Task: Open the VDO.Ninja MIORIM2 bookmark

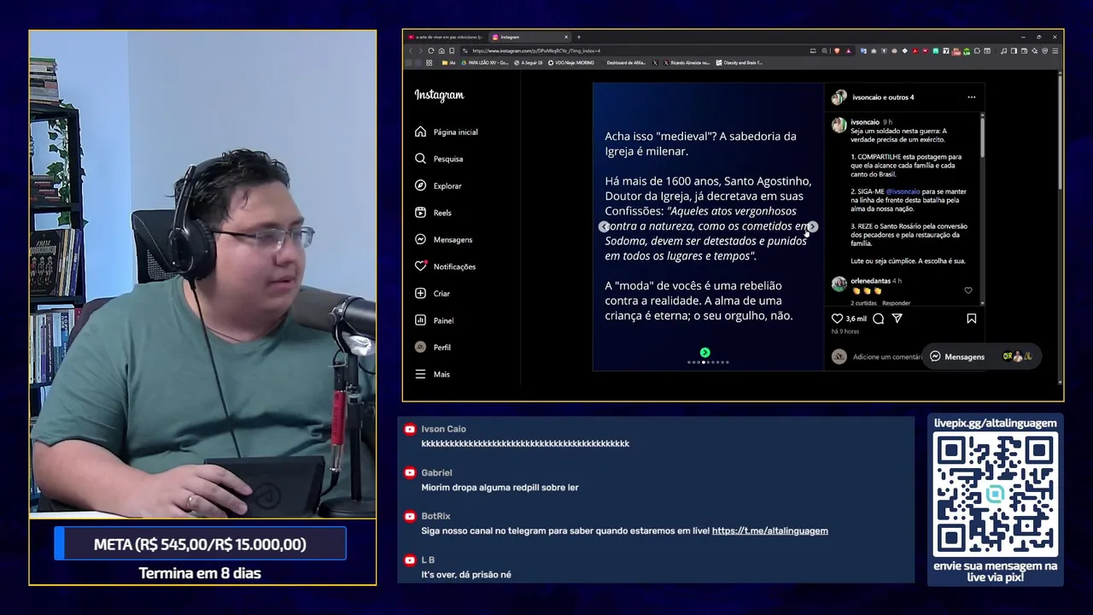Action: 571,62
